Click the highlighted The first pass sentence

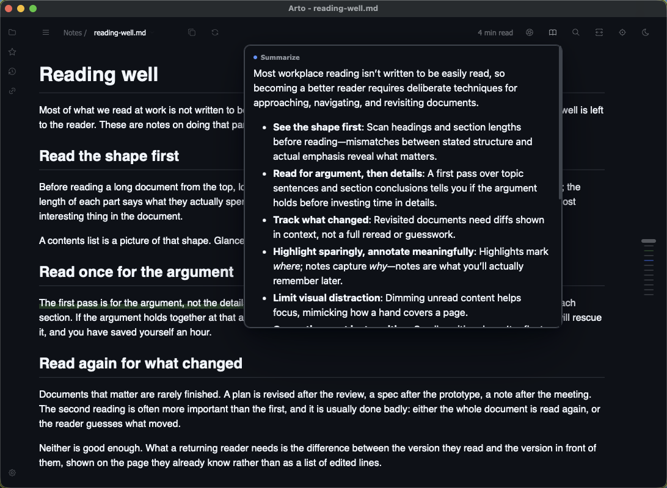coord(141,303)
